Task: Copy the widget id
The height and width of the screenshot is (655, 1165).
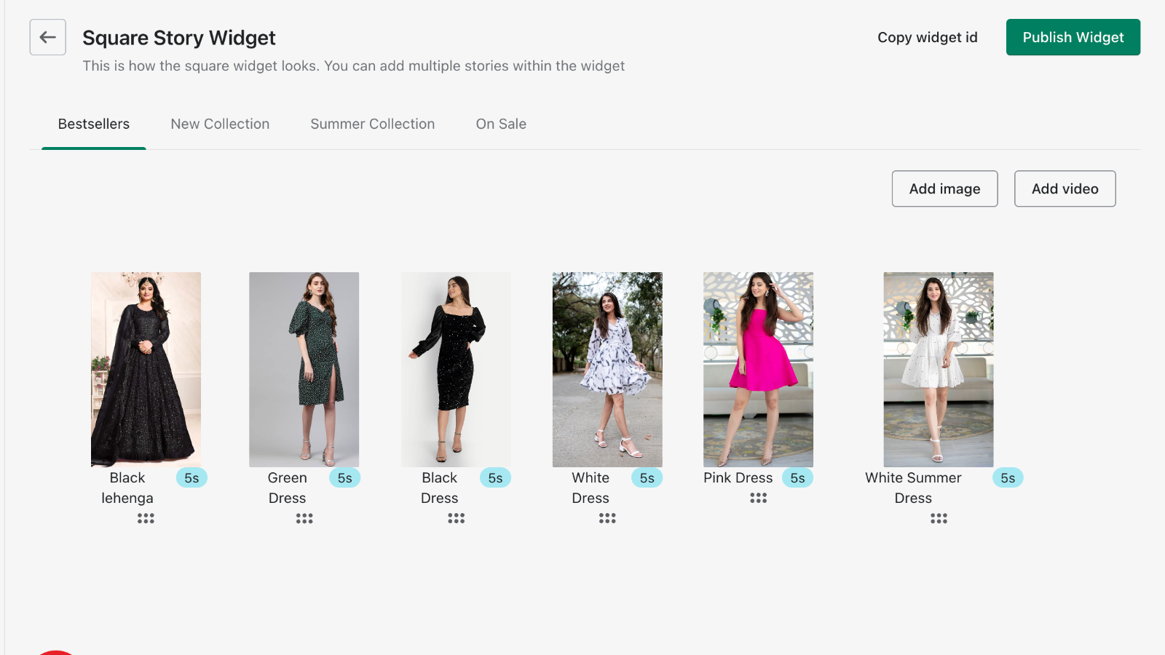Action: 927,37
